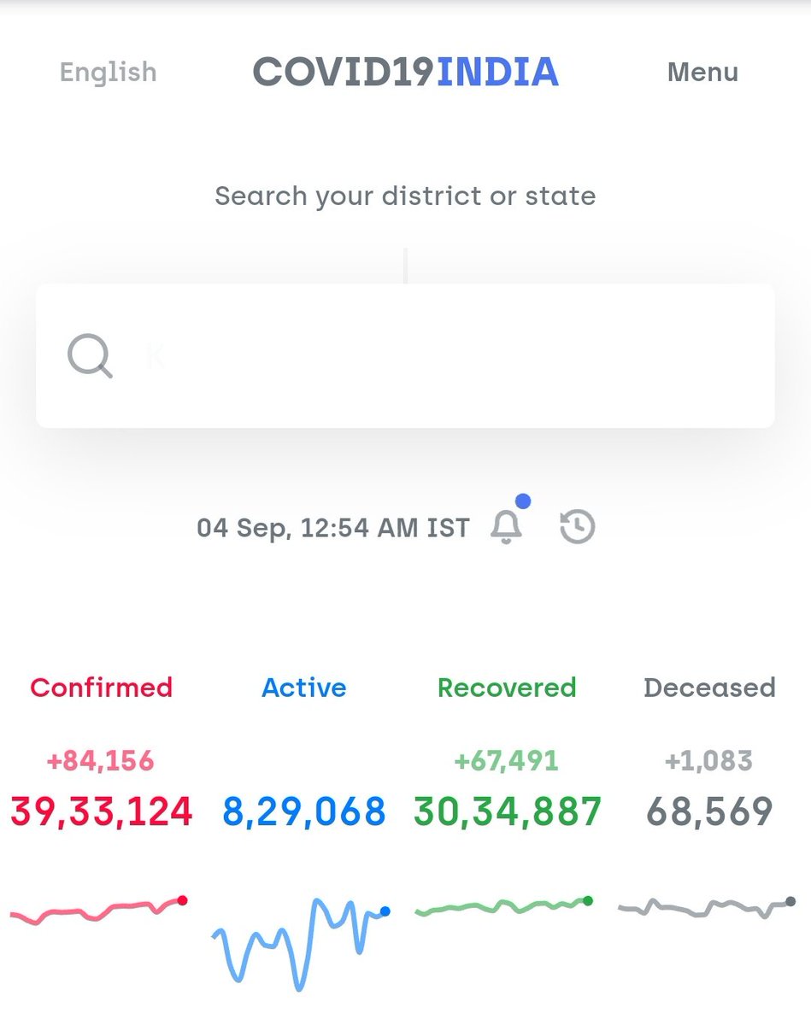Focus the district or state search field
Image resolution: width=811 pixels, height=1025 pixels.
405,355
